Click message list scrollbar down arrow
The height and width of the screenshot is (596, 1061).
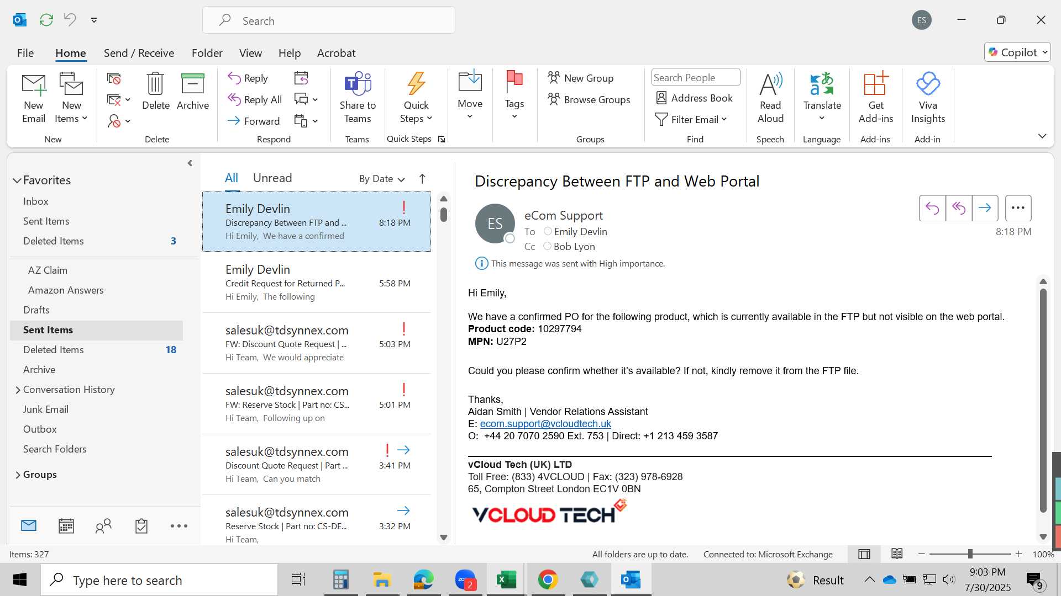[443, 538]
